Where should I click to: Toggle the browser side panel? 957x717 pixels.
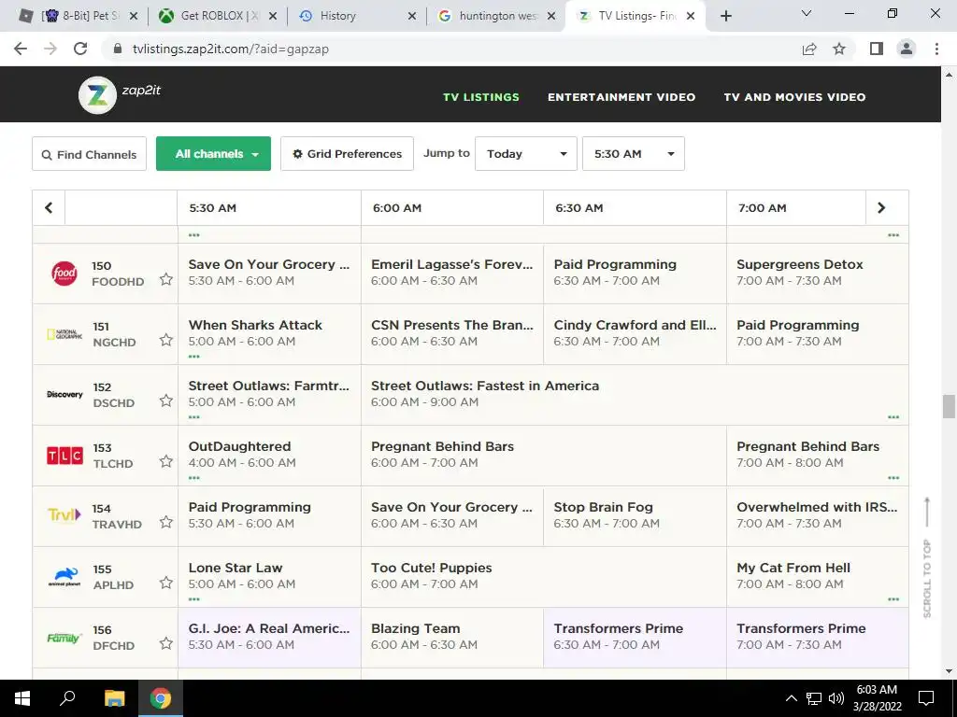click(x=877, y=49)
